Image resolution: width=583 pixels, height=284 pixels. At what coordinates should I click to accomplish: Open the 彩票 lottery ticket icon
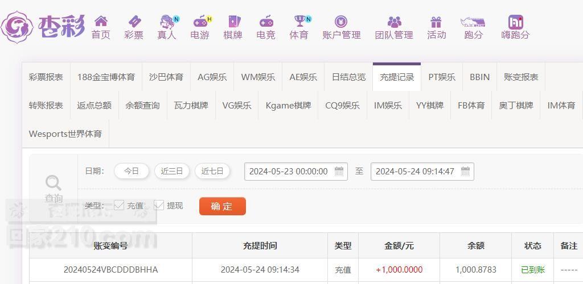[x=134, y=21]
